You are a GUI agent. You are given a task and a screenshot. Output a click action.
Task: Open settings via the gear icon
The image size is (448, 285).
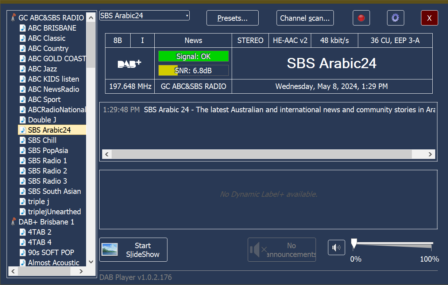click(395, 18)
